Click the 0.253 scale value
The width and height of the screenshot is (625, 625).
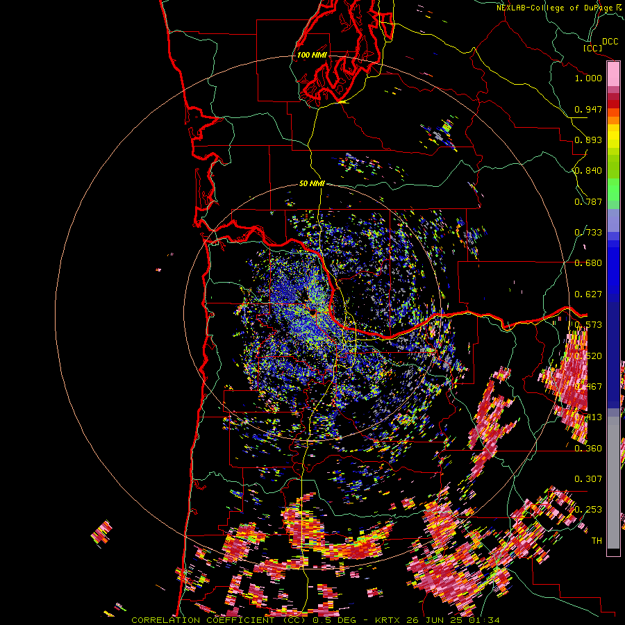pos(588,510)
